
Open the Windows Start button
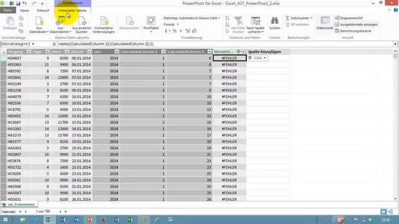pyautogui.click(x=5, y=220)
